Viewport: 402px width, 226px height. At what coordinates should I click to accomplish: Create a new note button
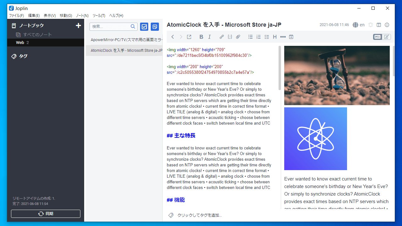[x=155, y=27]
